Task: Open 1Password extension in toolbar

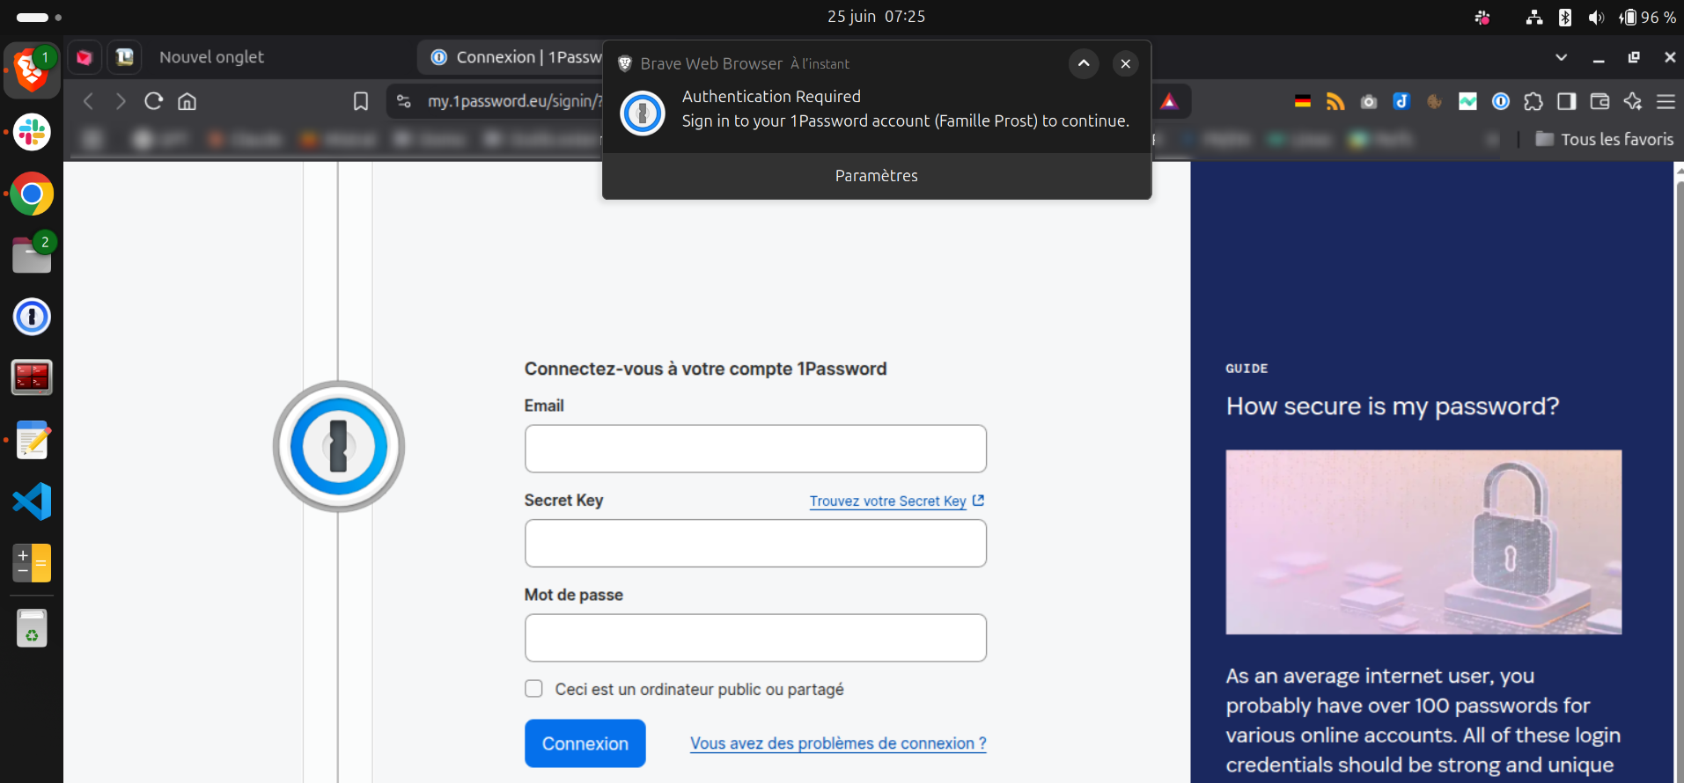Action: 1501,101
